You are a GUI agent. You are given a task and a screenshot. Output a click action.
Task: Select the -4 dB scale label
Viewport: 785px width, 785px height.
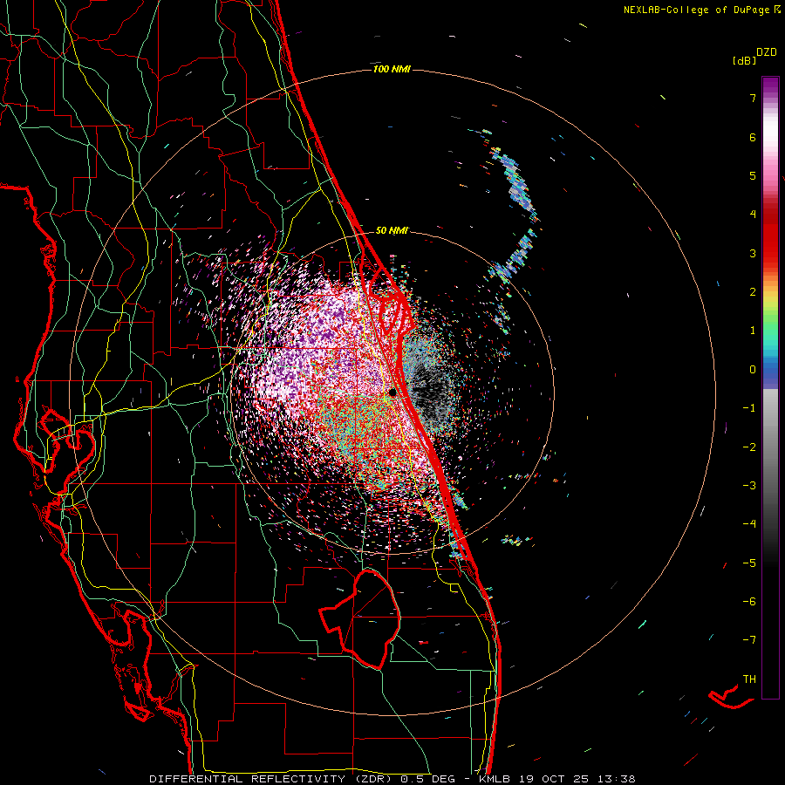pos(749,524)
